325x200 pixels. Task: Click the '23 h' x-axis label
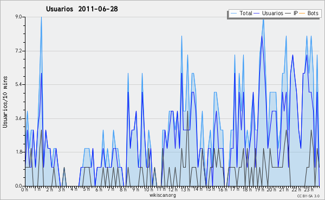pos(308,189)
